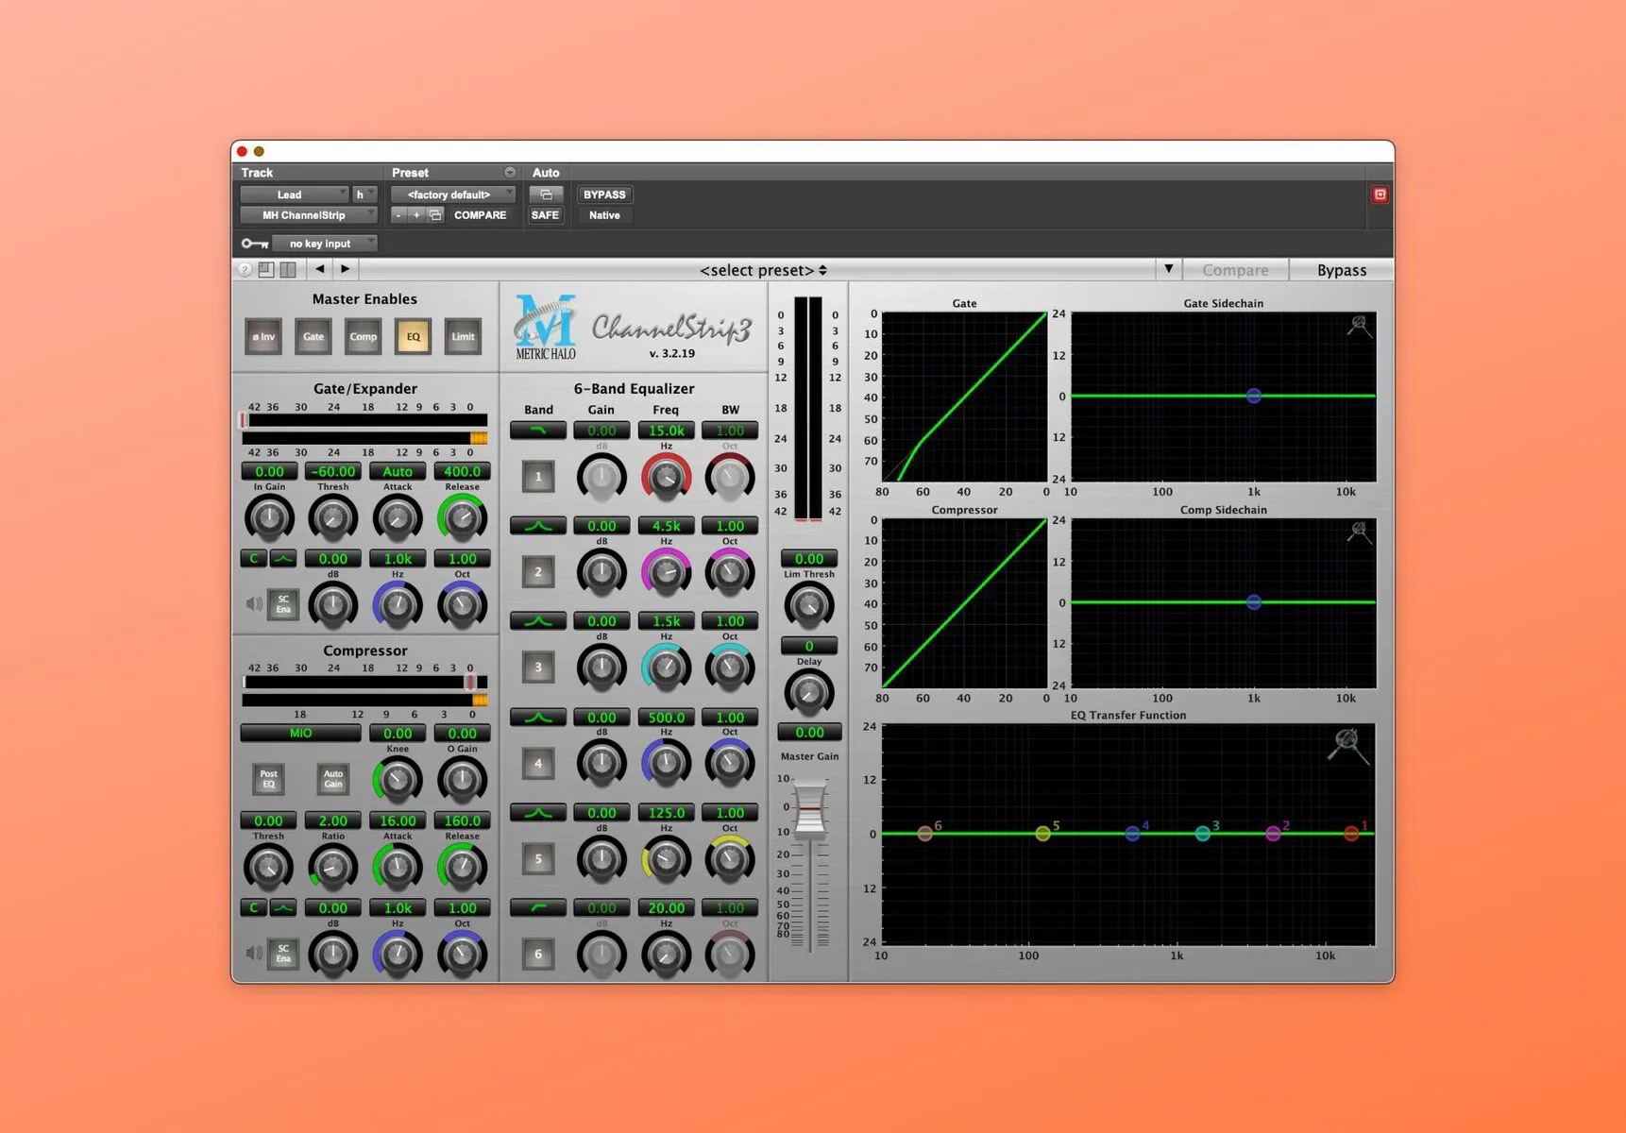Open the Preset section circular menu arrow
This screenshot has width=1626, height=1133.
point(510,173)
